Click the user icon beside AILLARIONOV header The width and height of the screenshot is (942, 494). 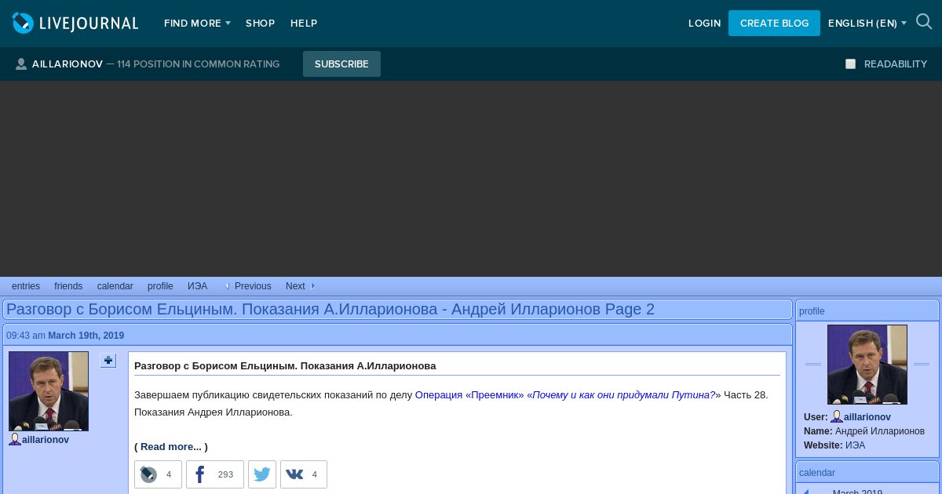[x=21, y=64]
